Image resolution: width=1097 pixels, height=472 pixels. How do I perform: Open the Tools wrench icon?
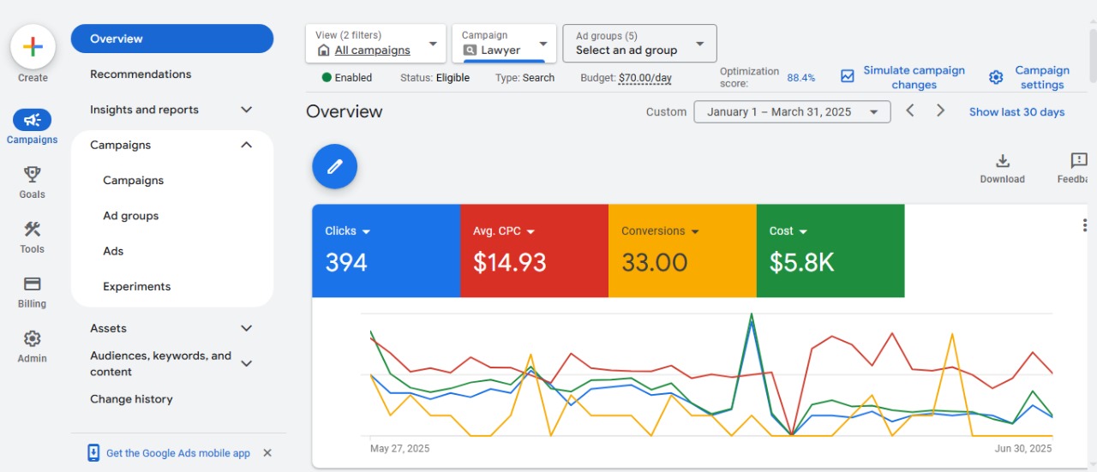click(32, 230)
